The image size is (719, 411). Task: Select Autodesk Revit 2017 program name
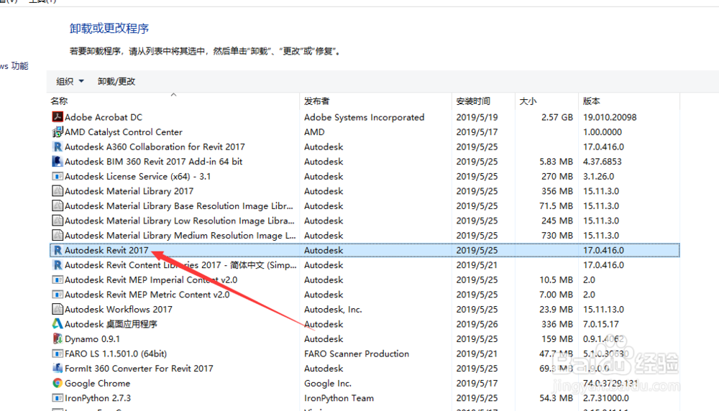(106, 250)
